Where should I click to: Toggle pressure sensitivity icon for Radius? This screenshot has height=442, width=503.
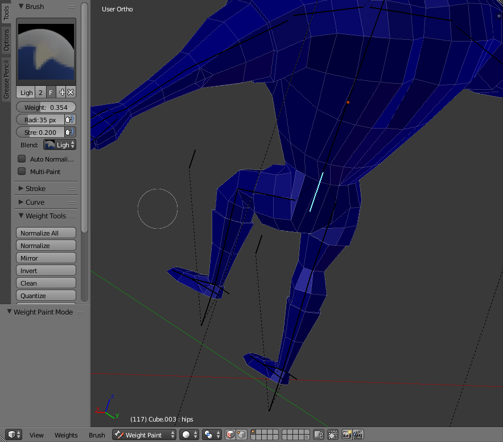click(70, 119)
